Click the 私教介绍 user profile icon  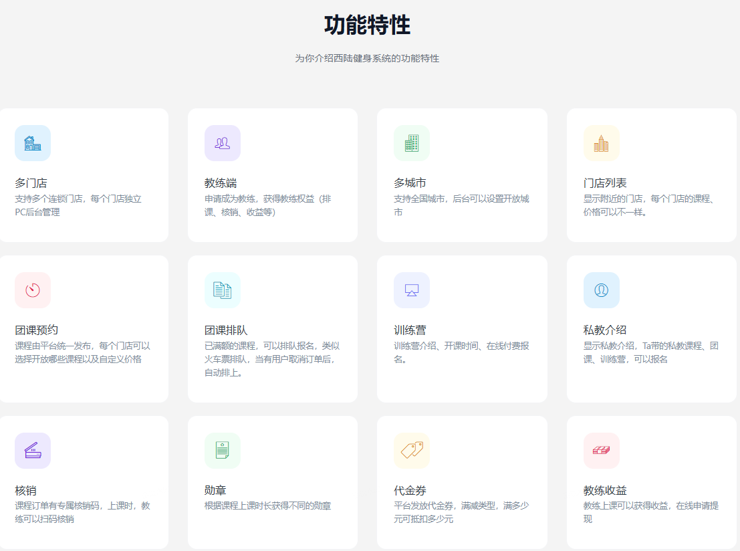click(x=601, y=290)
